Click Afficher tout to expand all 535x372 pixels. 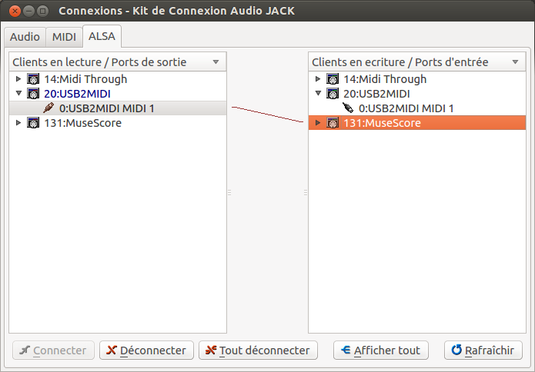[380, 350]
